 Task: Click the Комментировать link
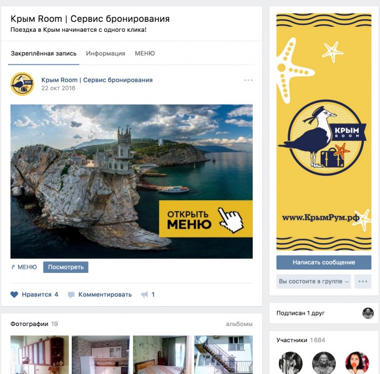click(x=105, y=295)
